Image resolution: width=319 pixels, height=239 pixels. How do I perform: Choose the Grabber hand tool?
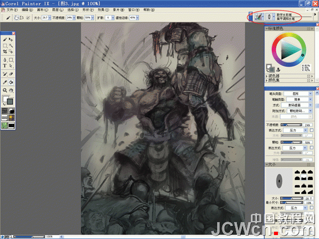point(11,91)
